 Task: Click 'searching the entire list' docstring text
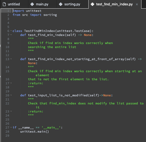[x=52, y=47]
